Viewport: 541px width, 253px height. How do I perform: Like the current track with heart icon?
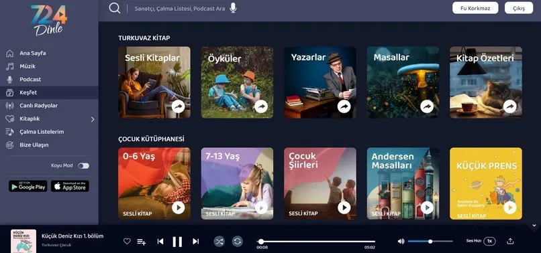pos(127,242)
